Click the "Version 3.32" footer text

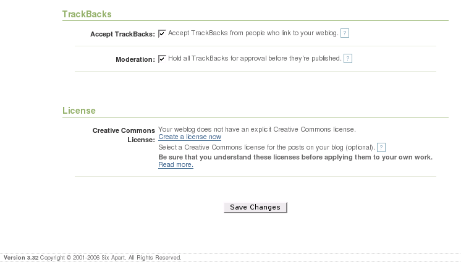tap(21, 258)
